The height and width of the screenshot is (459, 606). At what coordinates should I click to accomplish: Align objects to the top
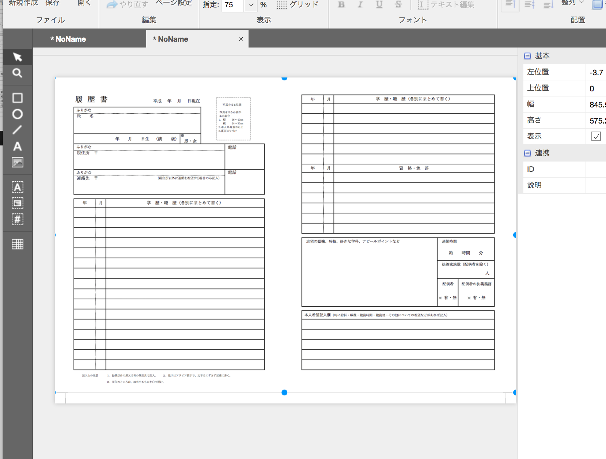point(510,4)
